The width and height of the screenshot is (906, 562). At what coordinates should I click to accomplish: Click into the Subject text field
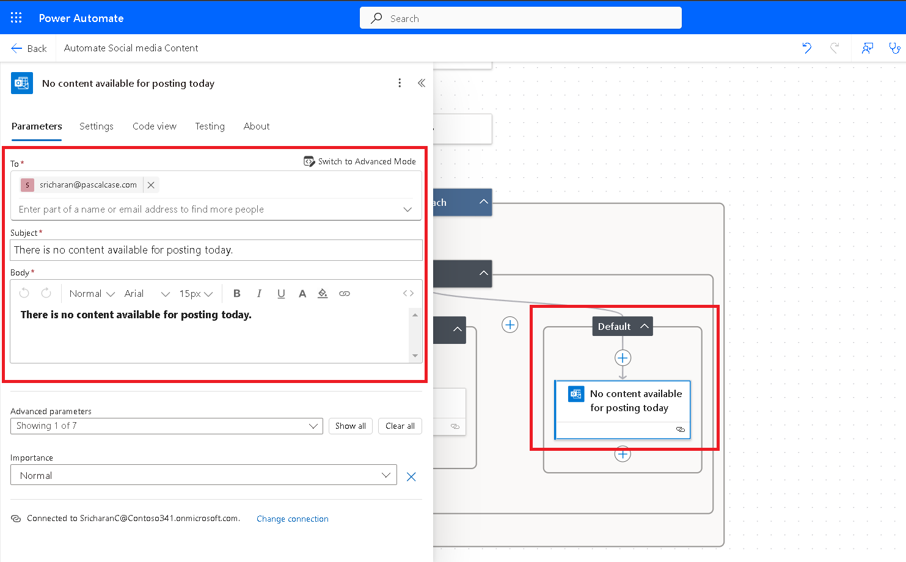216,250
